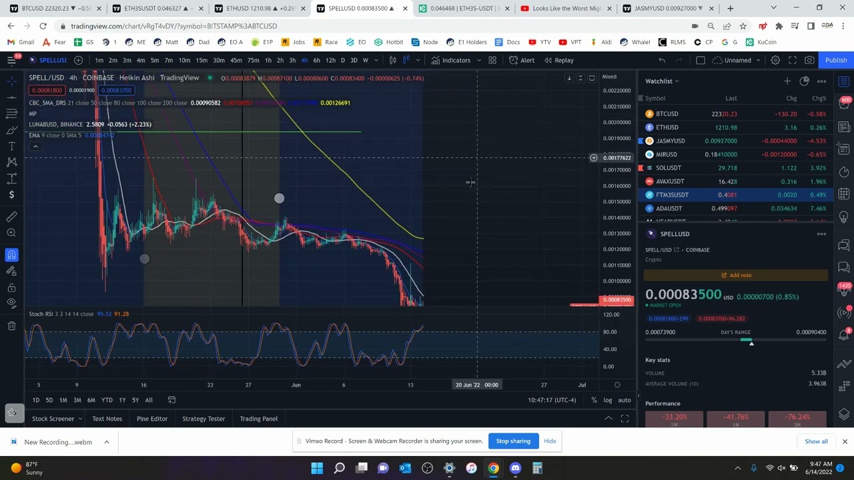
Task: Open the Trading Panel tab
Action: [259, 419]
